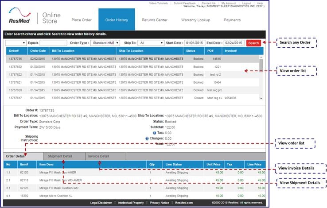Click the order list scrollbar down arrow
This screenshot has width=327, height=208.
(x=261, y=98)
